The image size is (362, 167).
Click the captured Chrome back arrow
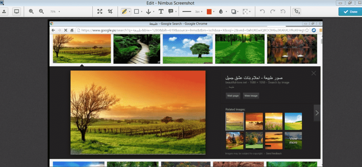(x=53, y=30)
